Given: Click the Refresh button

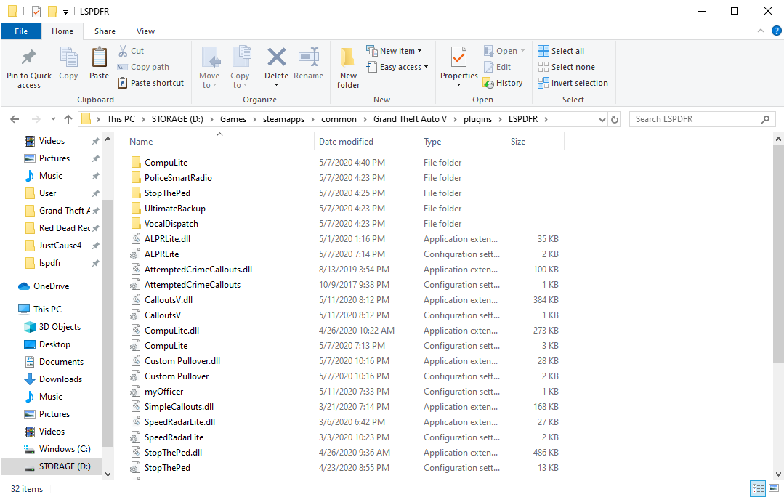Looking at the screenshot, I should pos(615,119).
